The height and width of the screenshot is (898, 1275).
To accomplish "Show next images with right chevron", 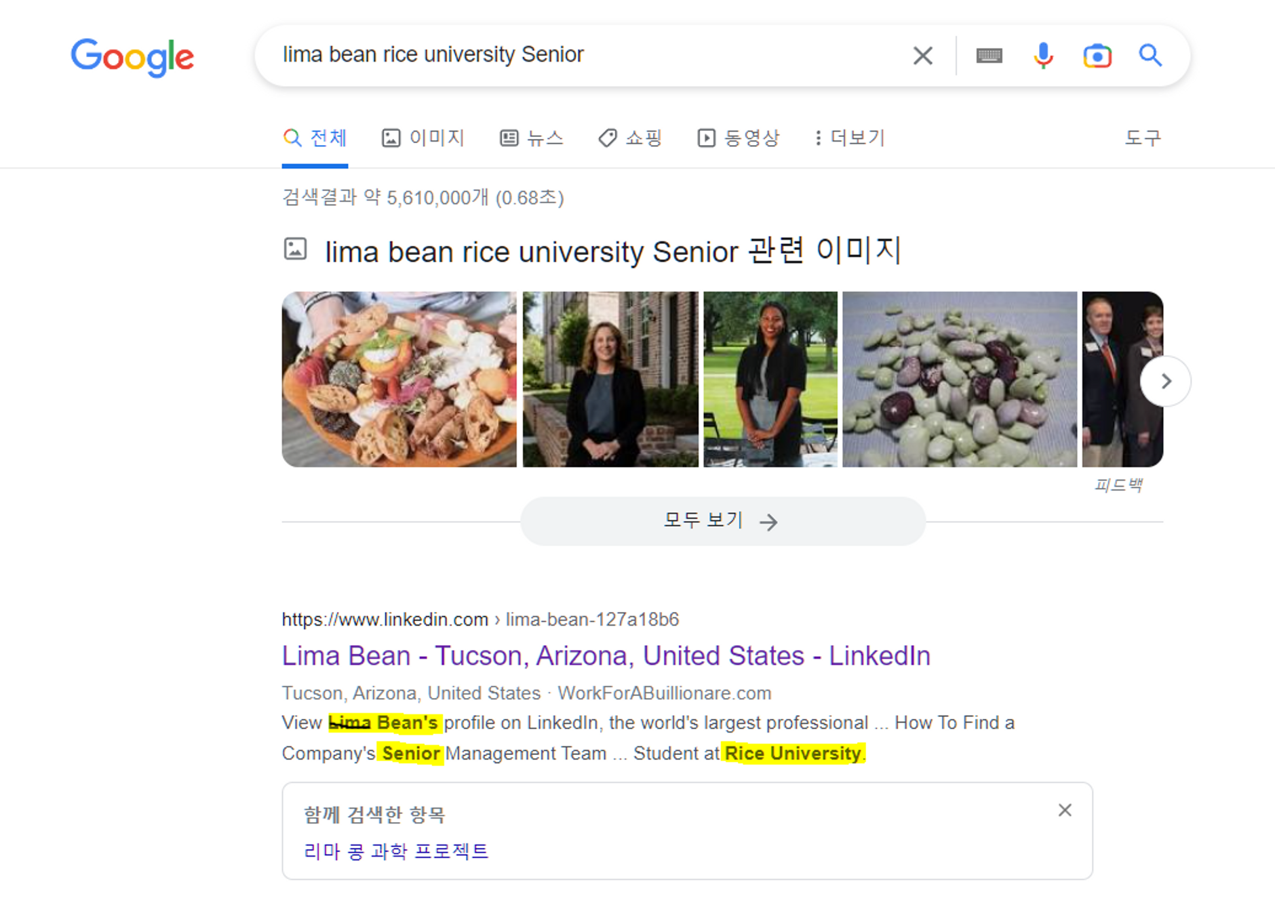I will (1165, 381).
